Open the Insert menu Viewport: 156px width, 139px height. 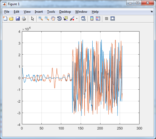click(x=39, y=12)
